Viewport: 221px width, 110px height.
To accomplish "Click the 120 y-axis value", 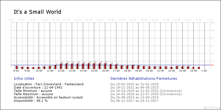I will click(x=212, y=23).
